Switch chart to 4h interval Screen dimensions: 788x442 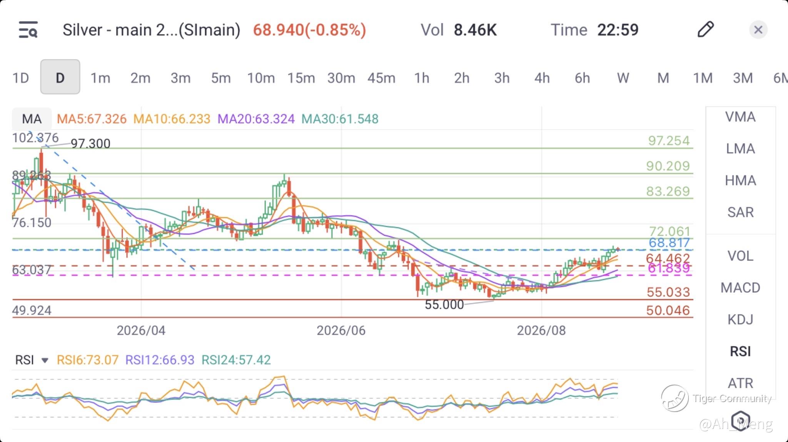[542, 78]
